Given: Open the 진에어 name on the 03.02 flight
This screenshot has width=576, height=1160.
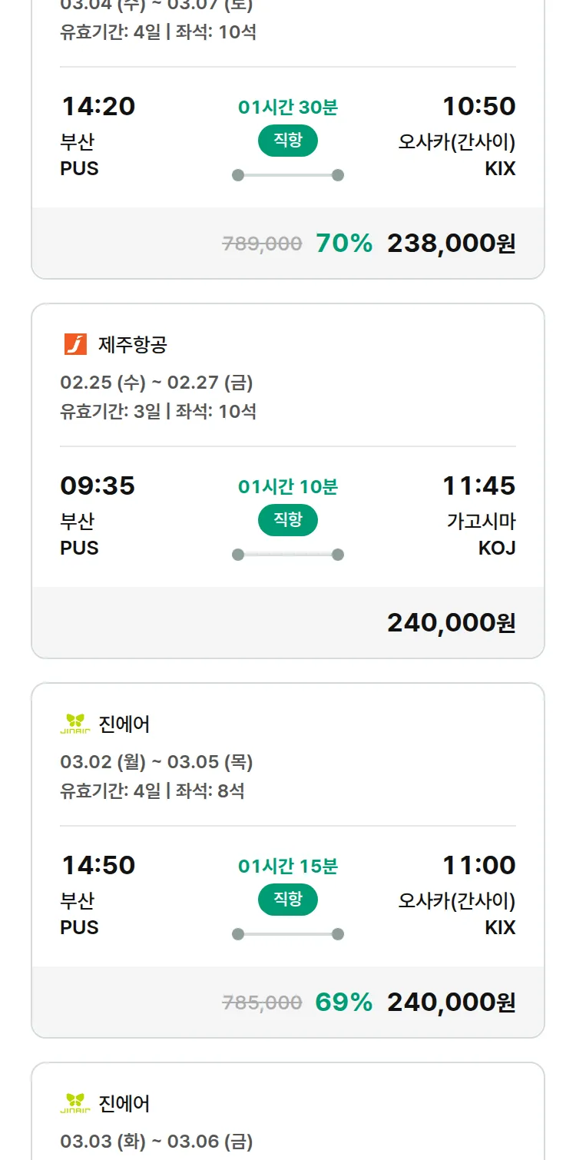Looking at the screenshot, I should (124, 724).
